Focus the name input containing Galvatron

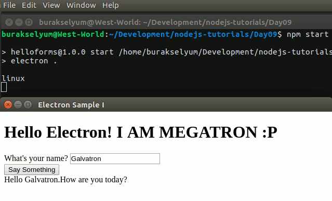click(x=115, y=158)
